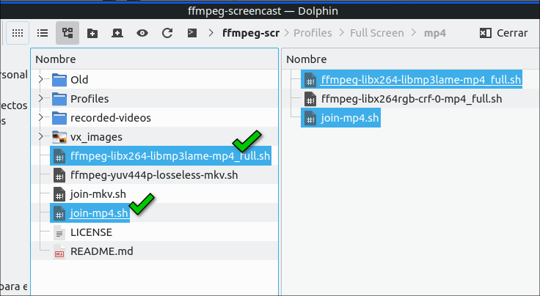540x296 pixels.
Task: Select the join-mkv.sh file
Action: pyautogui.click(x=98, y=194)
